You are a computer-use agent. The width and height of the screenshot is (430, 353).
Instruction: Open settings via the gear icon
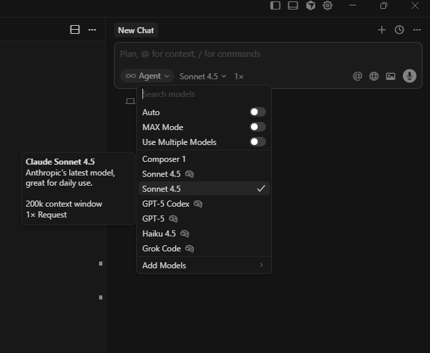[328, 5]
